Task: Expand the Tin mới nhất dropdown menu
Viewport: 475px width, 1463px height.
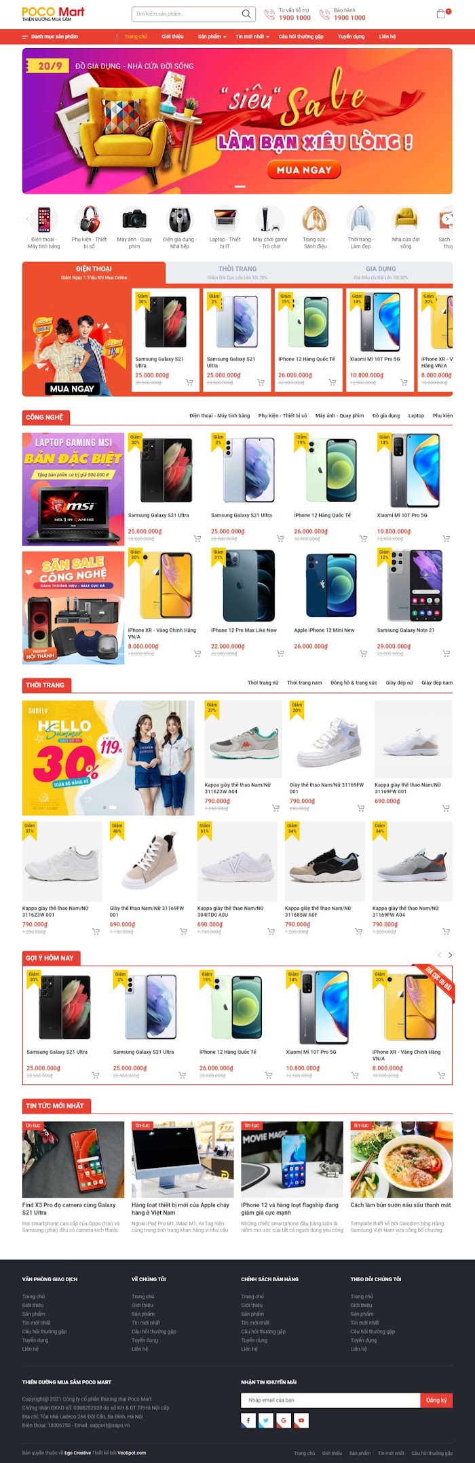Action: 252,37
